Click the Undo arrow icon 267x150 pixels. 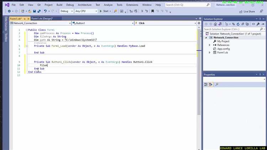click(x=45, y=11)
